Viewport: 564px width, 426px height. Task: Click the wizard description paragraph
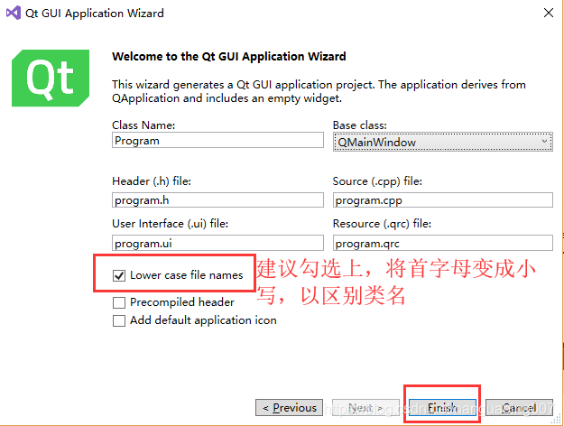(319, 91)
